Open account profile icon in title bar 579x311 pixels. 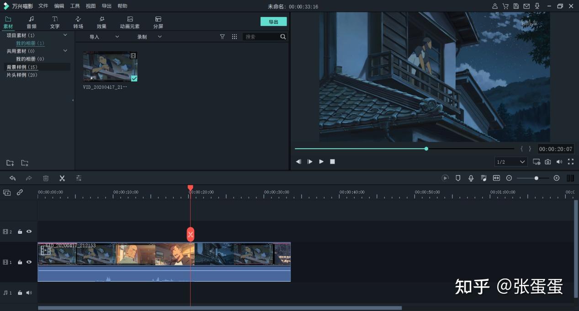(495, 6)
